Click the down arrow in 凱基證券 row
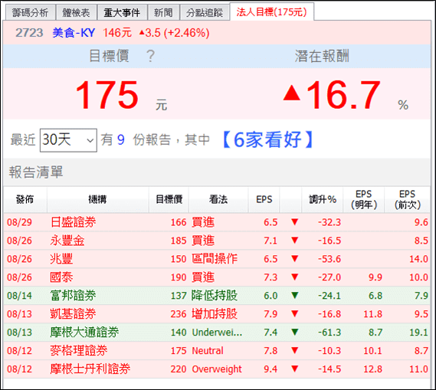This screenshot has height=390, width=436. coord(295,313)
